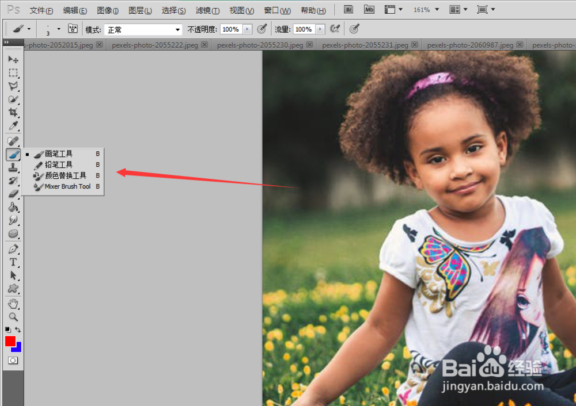The height and width of the screenshot is (406, 576).
Task: Open the 滤镜 menu
Action: click(207, 10)
